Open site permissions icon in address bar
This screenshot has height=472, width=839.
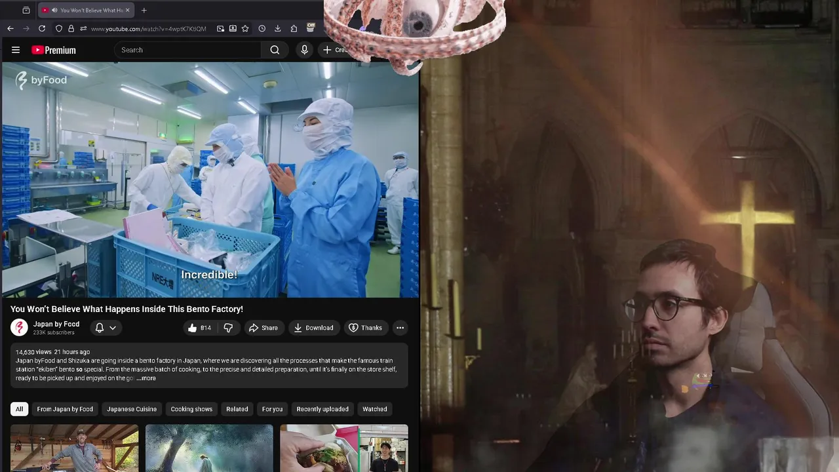[83, 29]
